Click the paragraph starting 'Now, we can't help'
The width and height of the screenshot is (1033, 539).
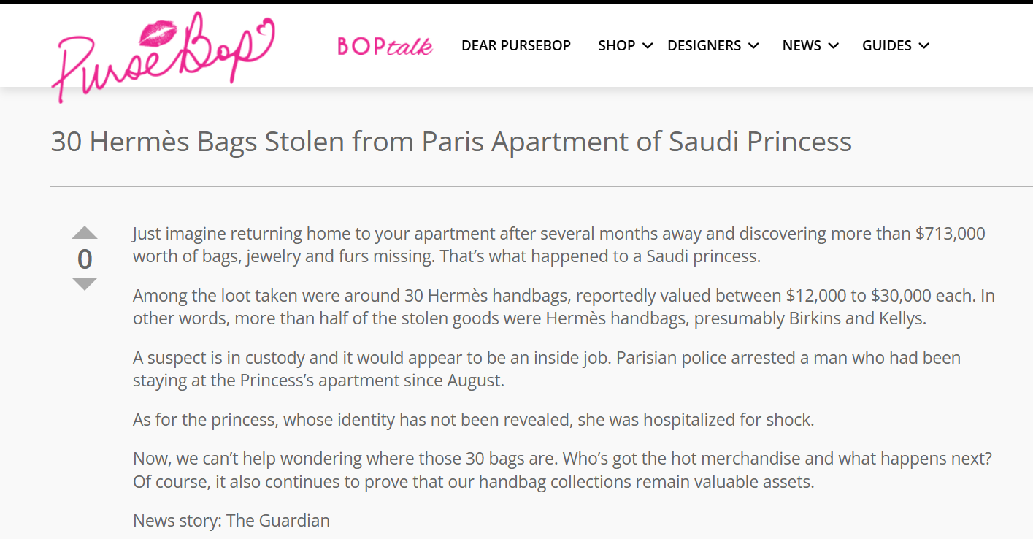pos(562,470)
